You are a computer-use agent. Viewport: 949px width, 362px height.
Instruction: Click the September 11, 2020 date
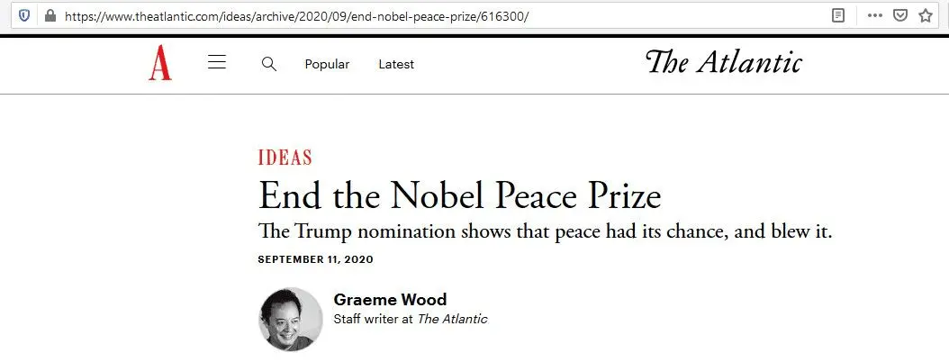click(x=315, y=259)
